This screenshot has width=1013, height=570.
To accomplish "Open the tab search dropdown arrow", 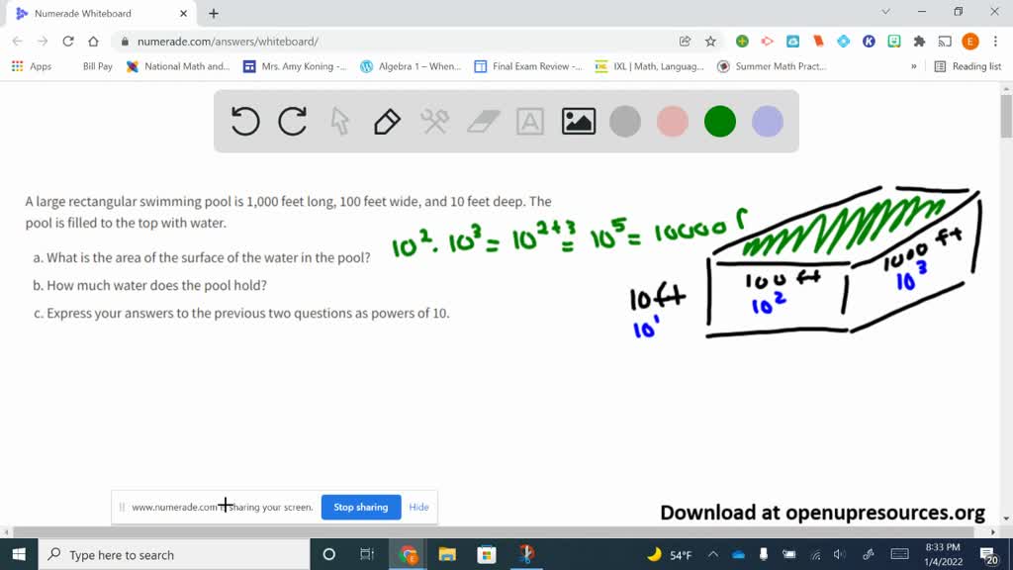I will click(885, 12).
